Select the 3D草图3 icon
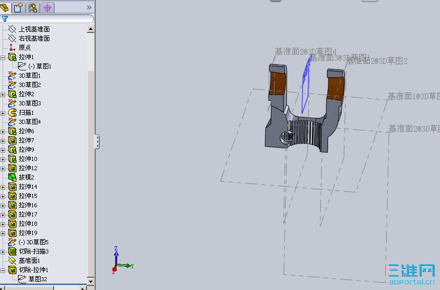This screenshot has width=440, height=290. point(12,103)
